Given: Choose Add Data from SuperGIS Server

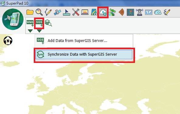Looking at the screenshot, I should click(x=84, y=41).
